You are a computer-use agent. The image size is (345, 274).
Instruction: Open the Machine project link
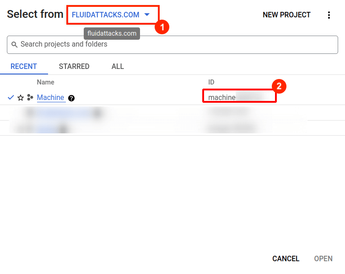point(50,97)
